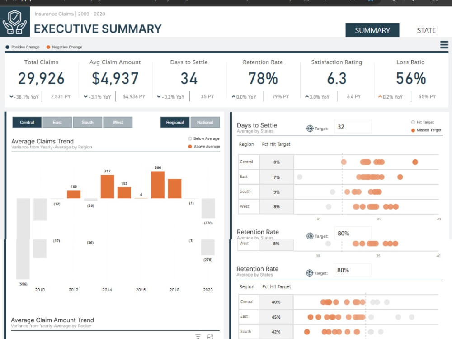Click the Average Claims Trend title
This screenshot has height=339, width=452.
click(42, 141)
